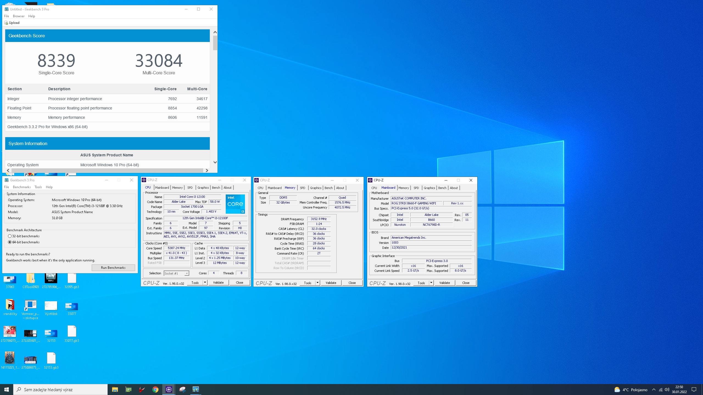Open Tools dropdown arrow in Memory CPU-Z window
Screen dimensions: 703x395
click(317, 283)
